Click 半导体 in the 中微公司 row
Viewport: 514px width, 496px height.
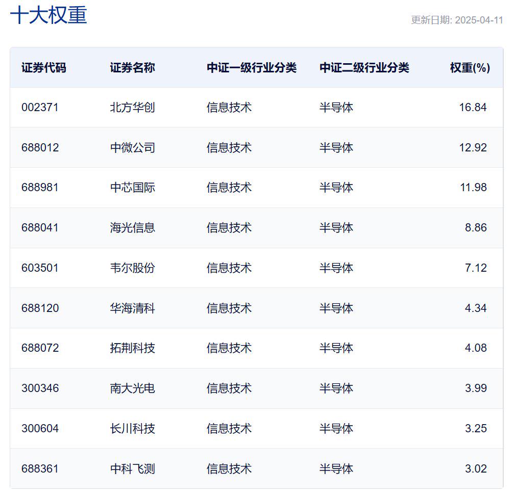[336, 148]
